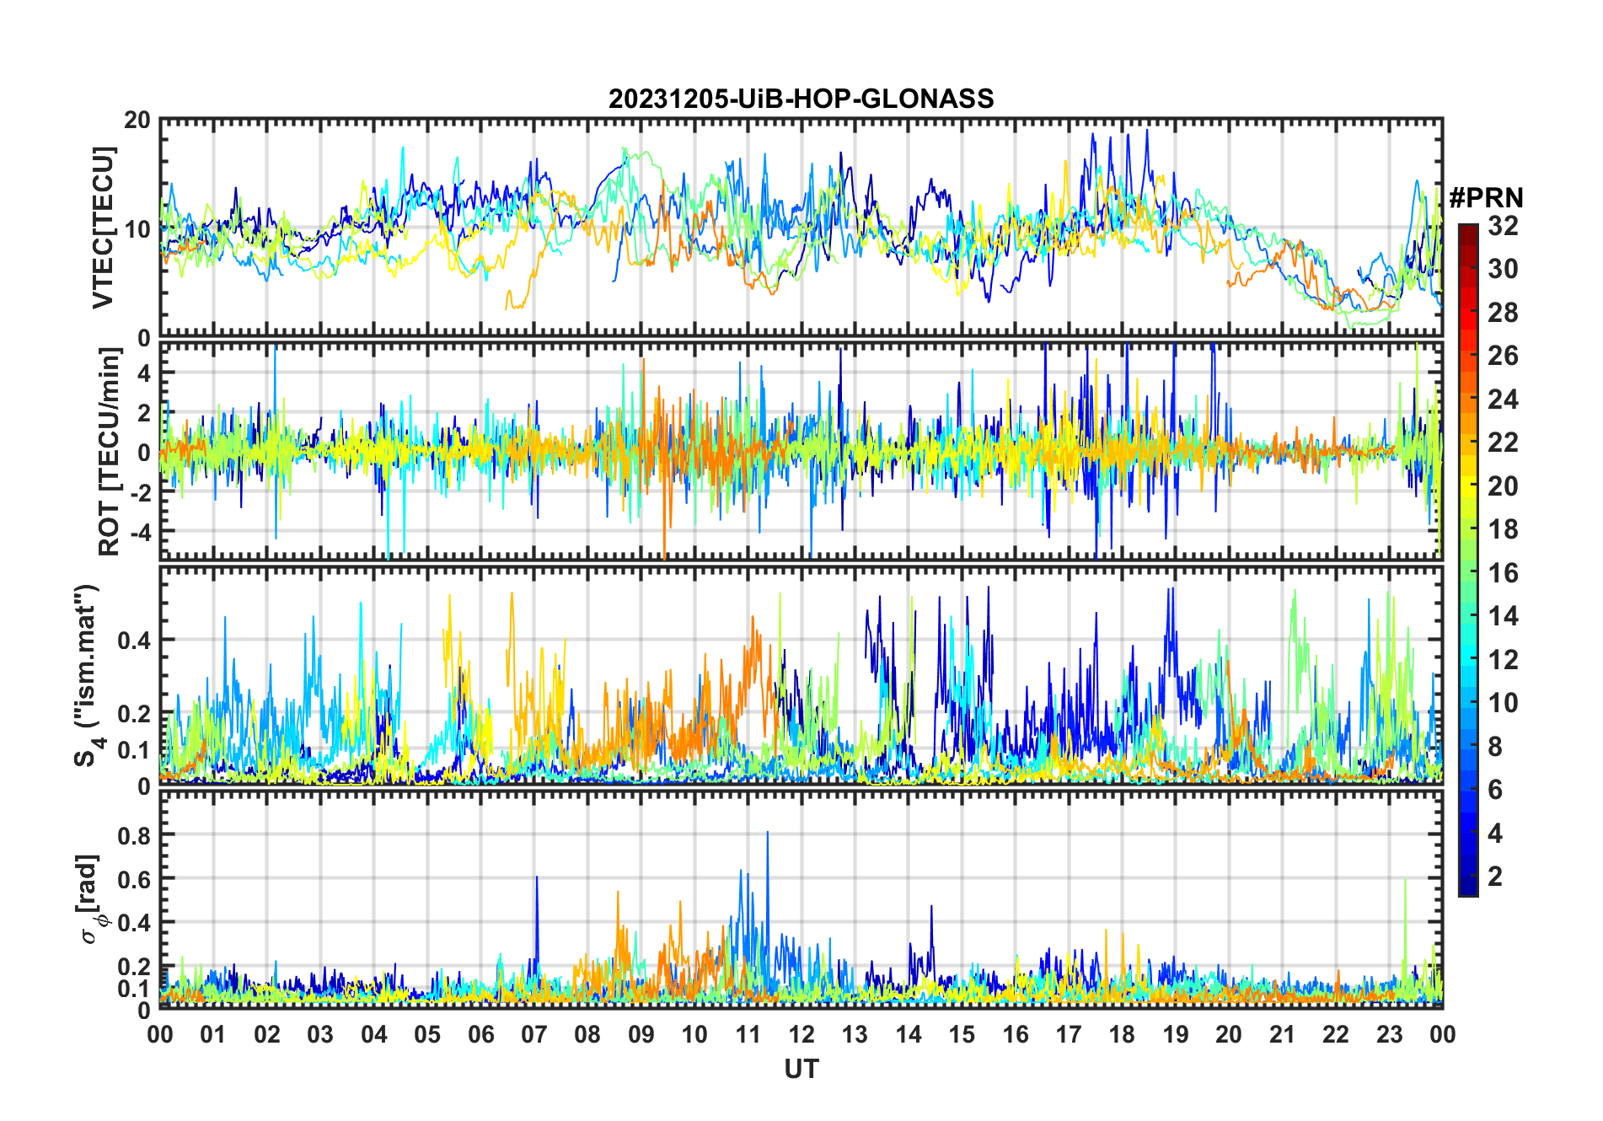Click hour label 03 on UT axis
Viewport: 1603px width, 1121px height.
[320, 1035]
